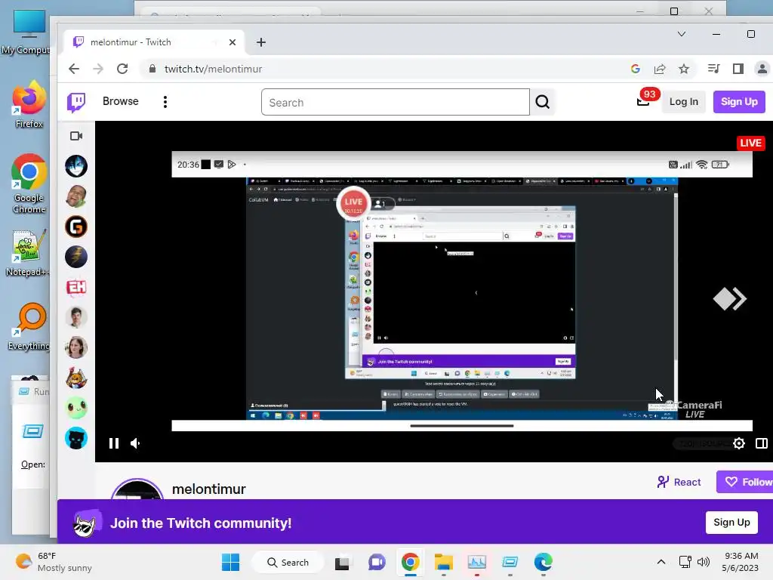Follow the melontimur channel
The width and height of the screenshot is (773, 580).
[745, 482]
